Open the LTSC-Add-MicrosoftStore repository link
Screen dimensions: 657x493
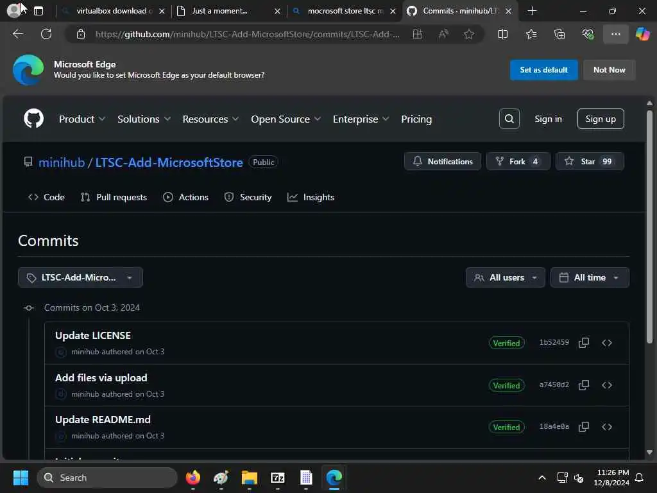tap(169, 162)
